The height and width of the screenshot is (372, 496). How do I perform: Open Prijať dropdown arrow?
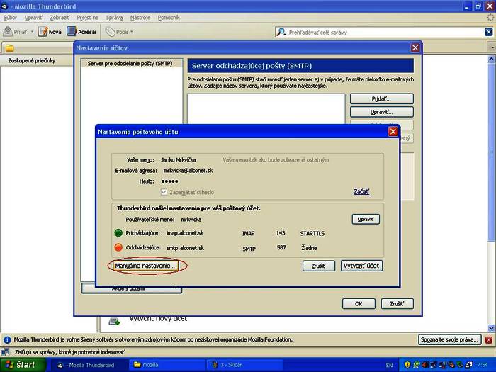coord(32,32)
